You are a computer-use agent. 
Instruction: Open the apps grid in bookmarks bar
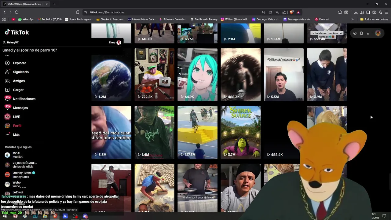coord(4,19)
